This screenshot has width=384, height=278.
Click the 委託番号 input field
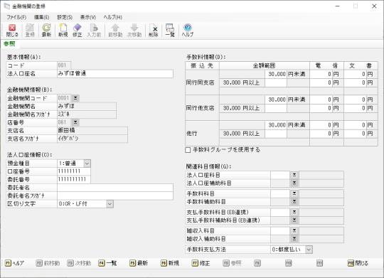[74, 179]
